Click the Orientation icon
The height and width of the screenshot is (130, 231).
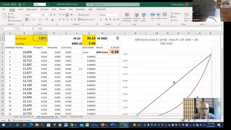(71, 15)
